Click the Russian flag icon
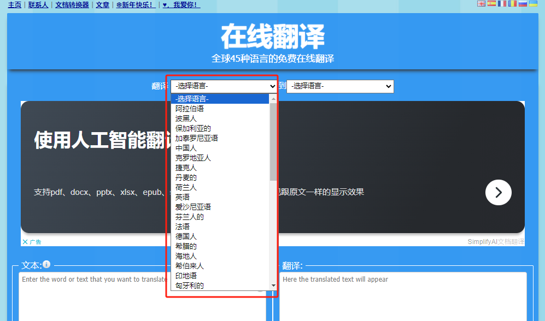The width and height of the screenshot is (545, 321). [x=523, y=4]
